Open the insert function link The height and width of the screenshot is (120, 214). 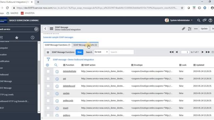tap(66, 108)
